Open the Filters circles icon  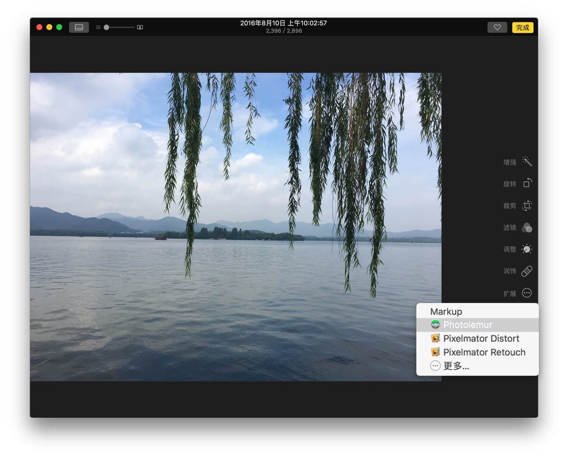pyautogui.click(x=527, y=228)
